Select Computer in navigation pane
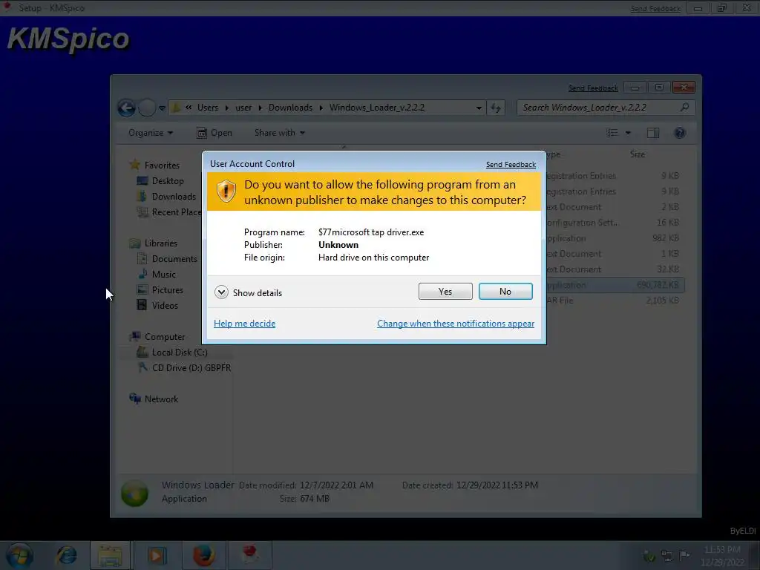 coord(164,337)
